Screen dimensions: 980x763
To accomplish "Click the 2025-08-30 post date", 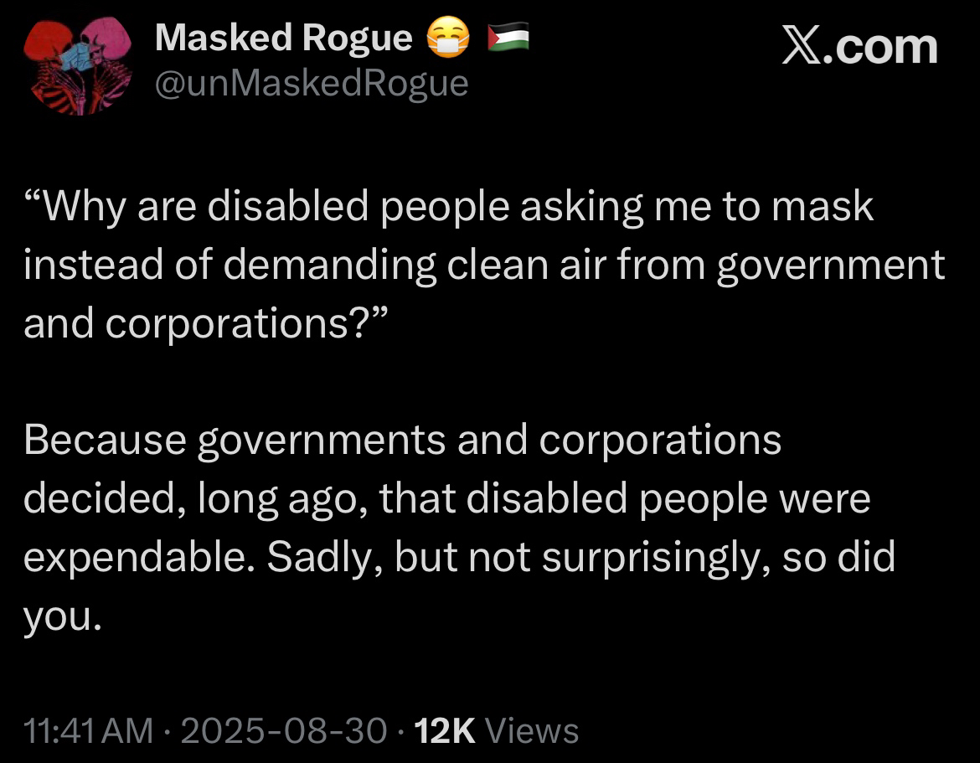I will pyautogui.click(x=284, y=730).
